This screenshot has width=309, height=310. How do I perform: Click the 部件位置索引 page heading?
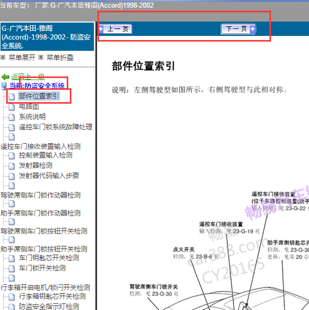[143, 66]
